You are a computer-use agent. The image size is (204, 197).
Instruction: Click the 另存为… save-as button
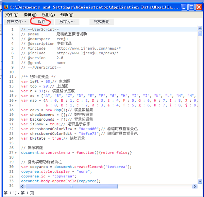point(67,22)
